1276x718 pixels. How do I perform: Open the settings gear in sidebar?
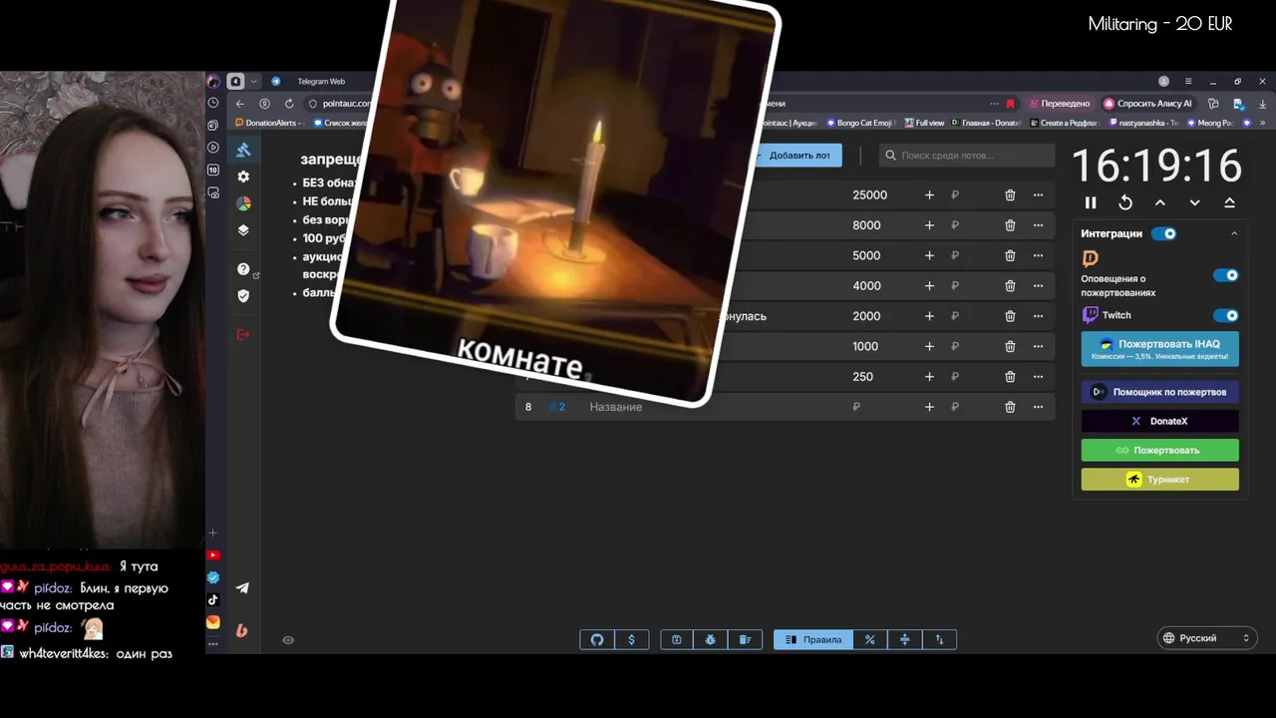pyautogui.click(x=243, y=177)
